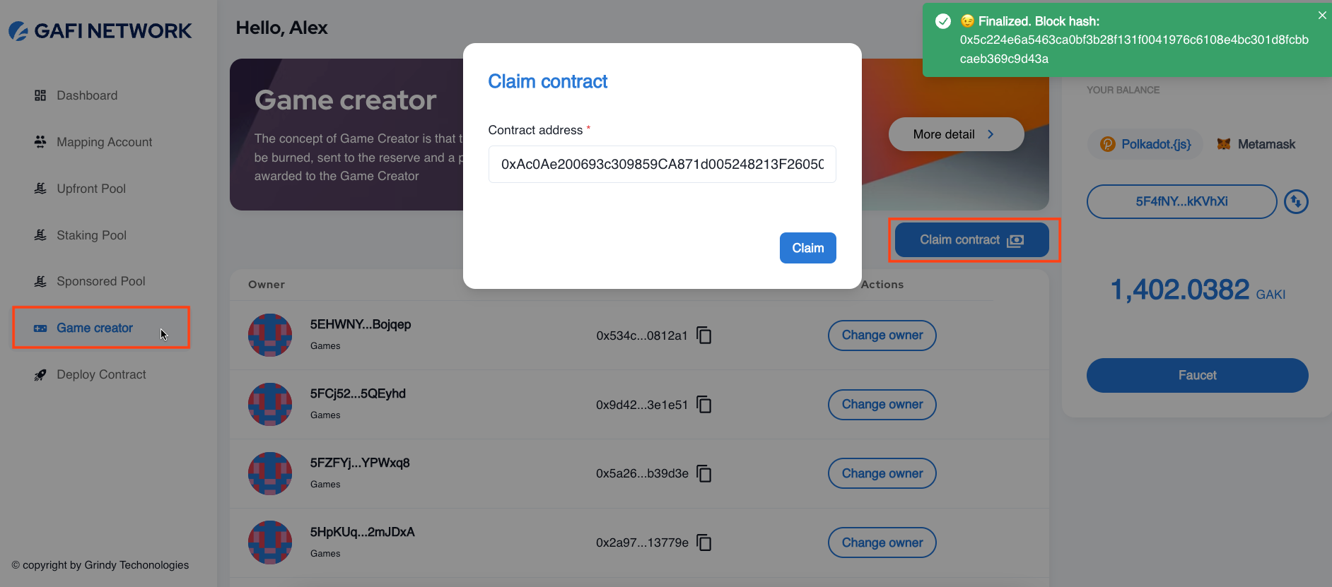Switch wallet to Polkadot.{js}

click(1145, 144)
